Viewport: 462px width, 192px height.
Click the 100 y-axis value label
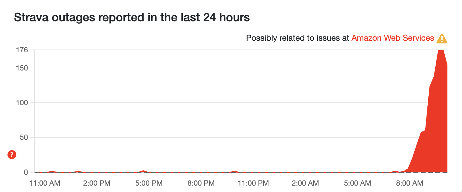pos(22,103)
